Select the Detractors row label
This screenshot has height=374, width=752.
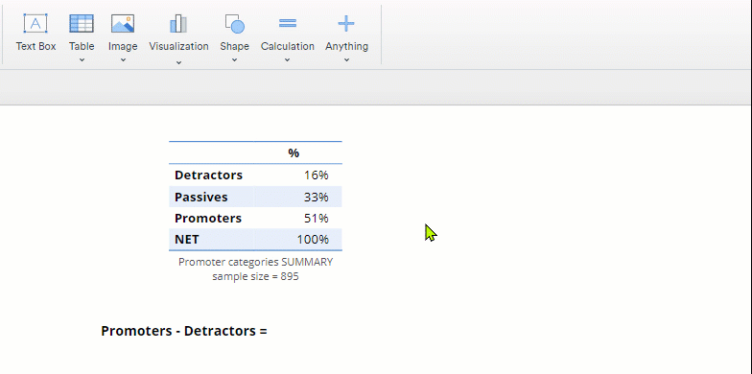click(209, 175)
